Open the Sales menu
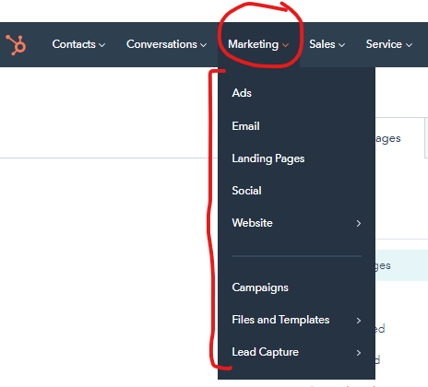The image size is (428, 387). (x=327, y=44)
